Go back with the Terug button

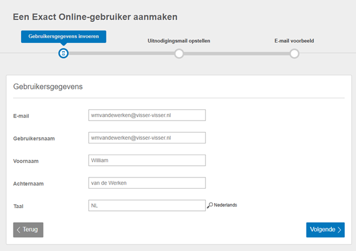[x=28, y=230]
